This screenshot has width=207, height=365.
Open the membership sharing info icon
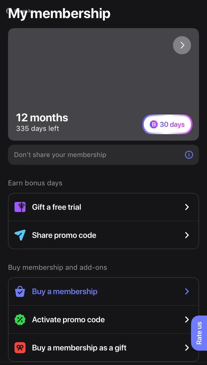click(x=189, y=155)
